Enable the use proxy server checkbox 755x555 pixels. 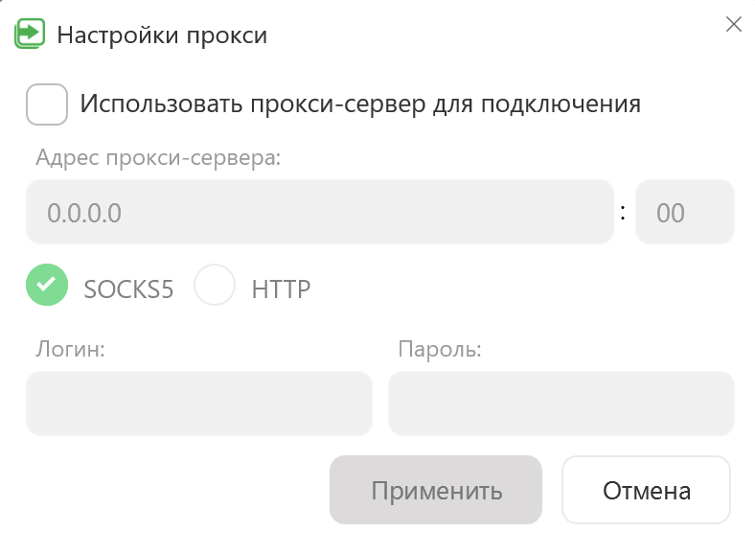[47, 104]
